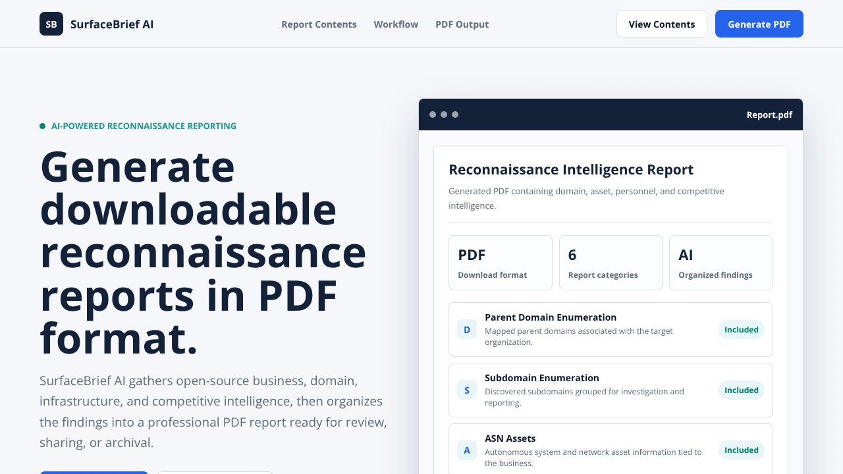843x474 pixels.
Task: Go to the Workflow nav link
Action: [x=396, y=24]
